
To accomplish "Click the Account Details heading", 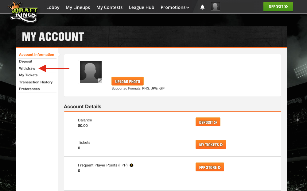I will click(83, 107).
